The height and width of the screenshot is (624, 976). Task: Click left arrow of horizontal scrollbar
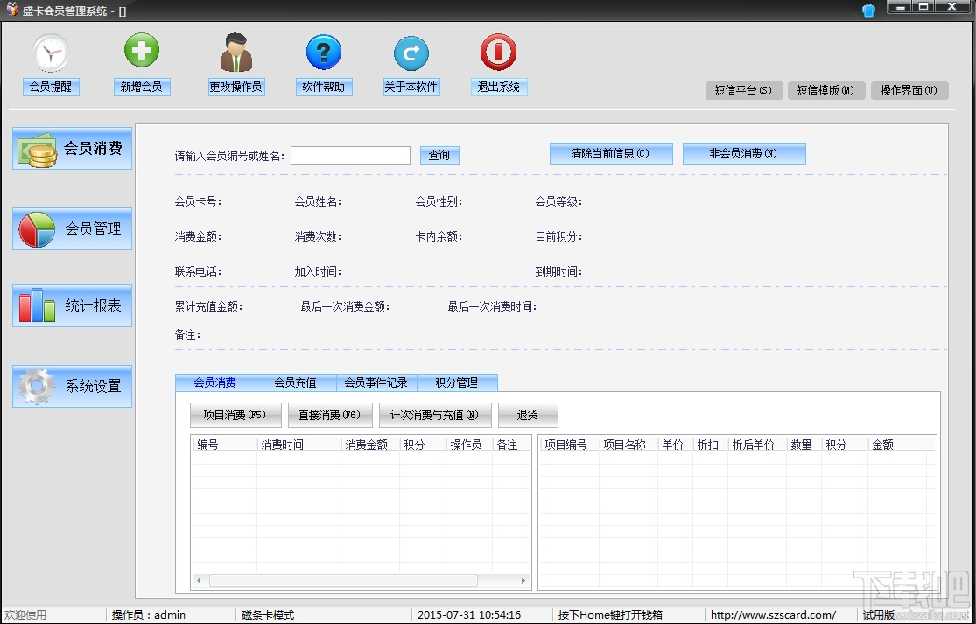click(x=199, y=580)
